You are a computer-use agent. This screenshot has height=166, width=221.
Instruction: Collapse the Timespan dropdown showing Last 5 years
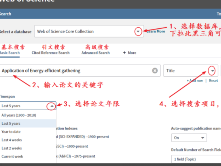pyautogui.click(x=28, y=106)
